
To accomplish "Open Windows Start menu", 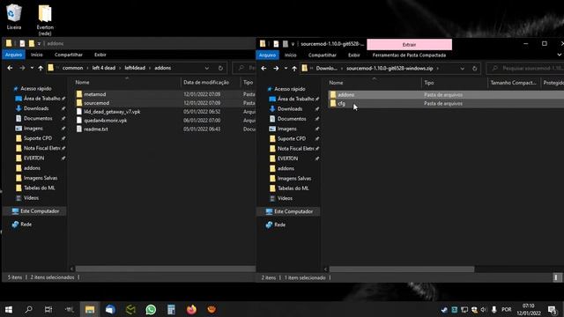I will pyautogui.click(x=9, y=309).
